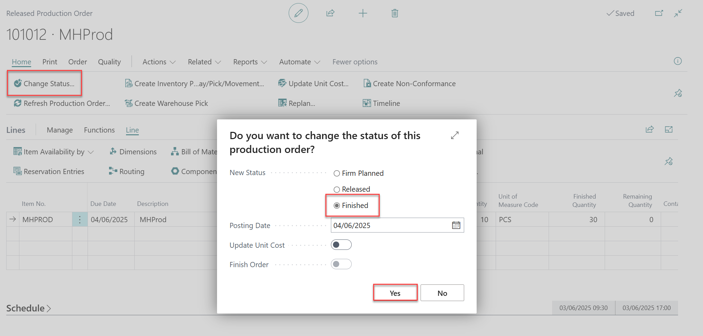Open the Reports dropdown menu
The height and width of the screenshot is (336, 703).
click(x=250, y=62)
